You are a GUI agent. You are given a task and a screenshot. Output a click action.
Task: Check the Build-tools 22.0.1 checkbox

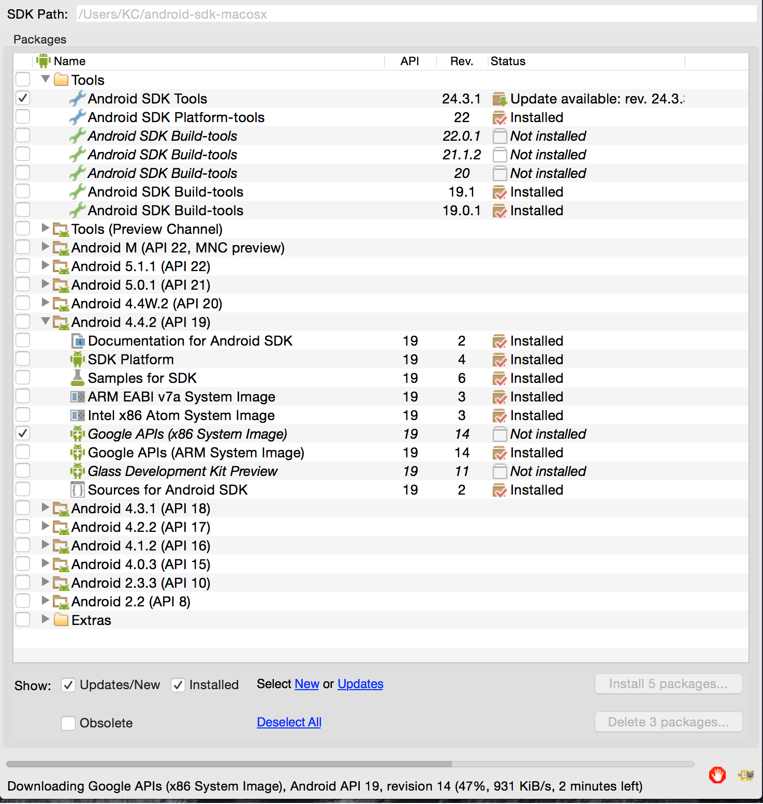pyautogui.click(x=23, y=135)
